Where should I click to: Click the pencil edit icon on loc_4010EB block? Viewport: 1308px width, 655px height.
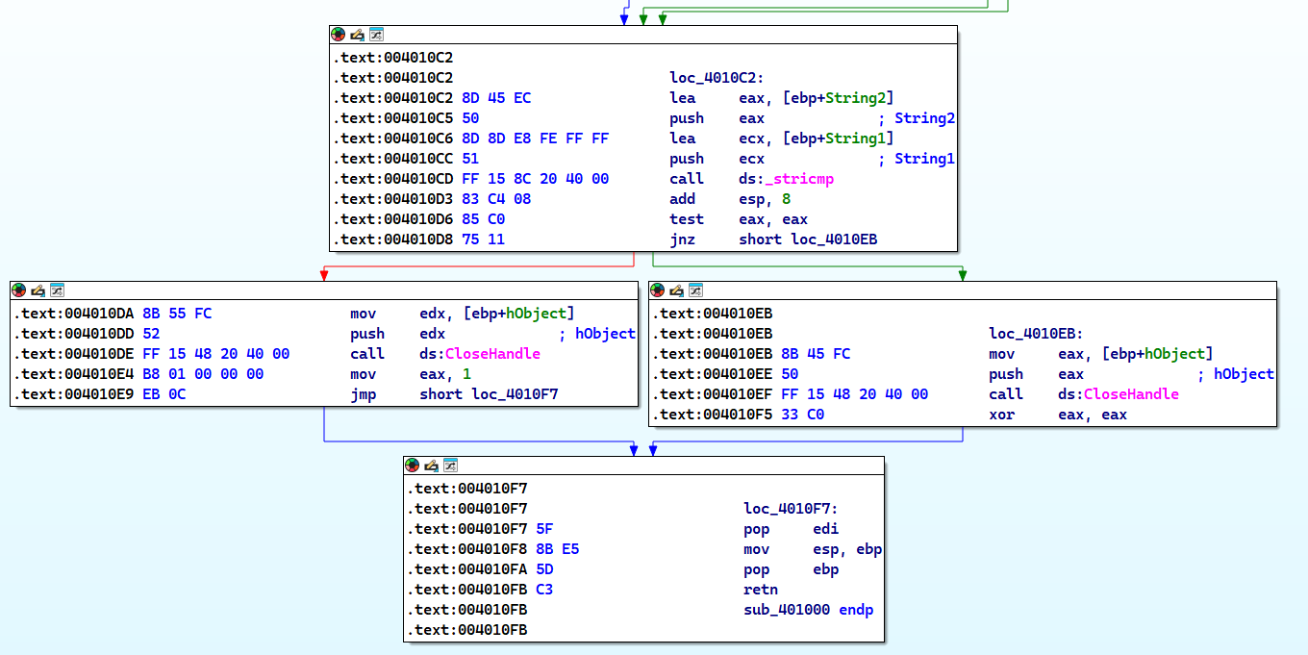pos(676,290)
